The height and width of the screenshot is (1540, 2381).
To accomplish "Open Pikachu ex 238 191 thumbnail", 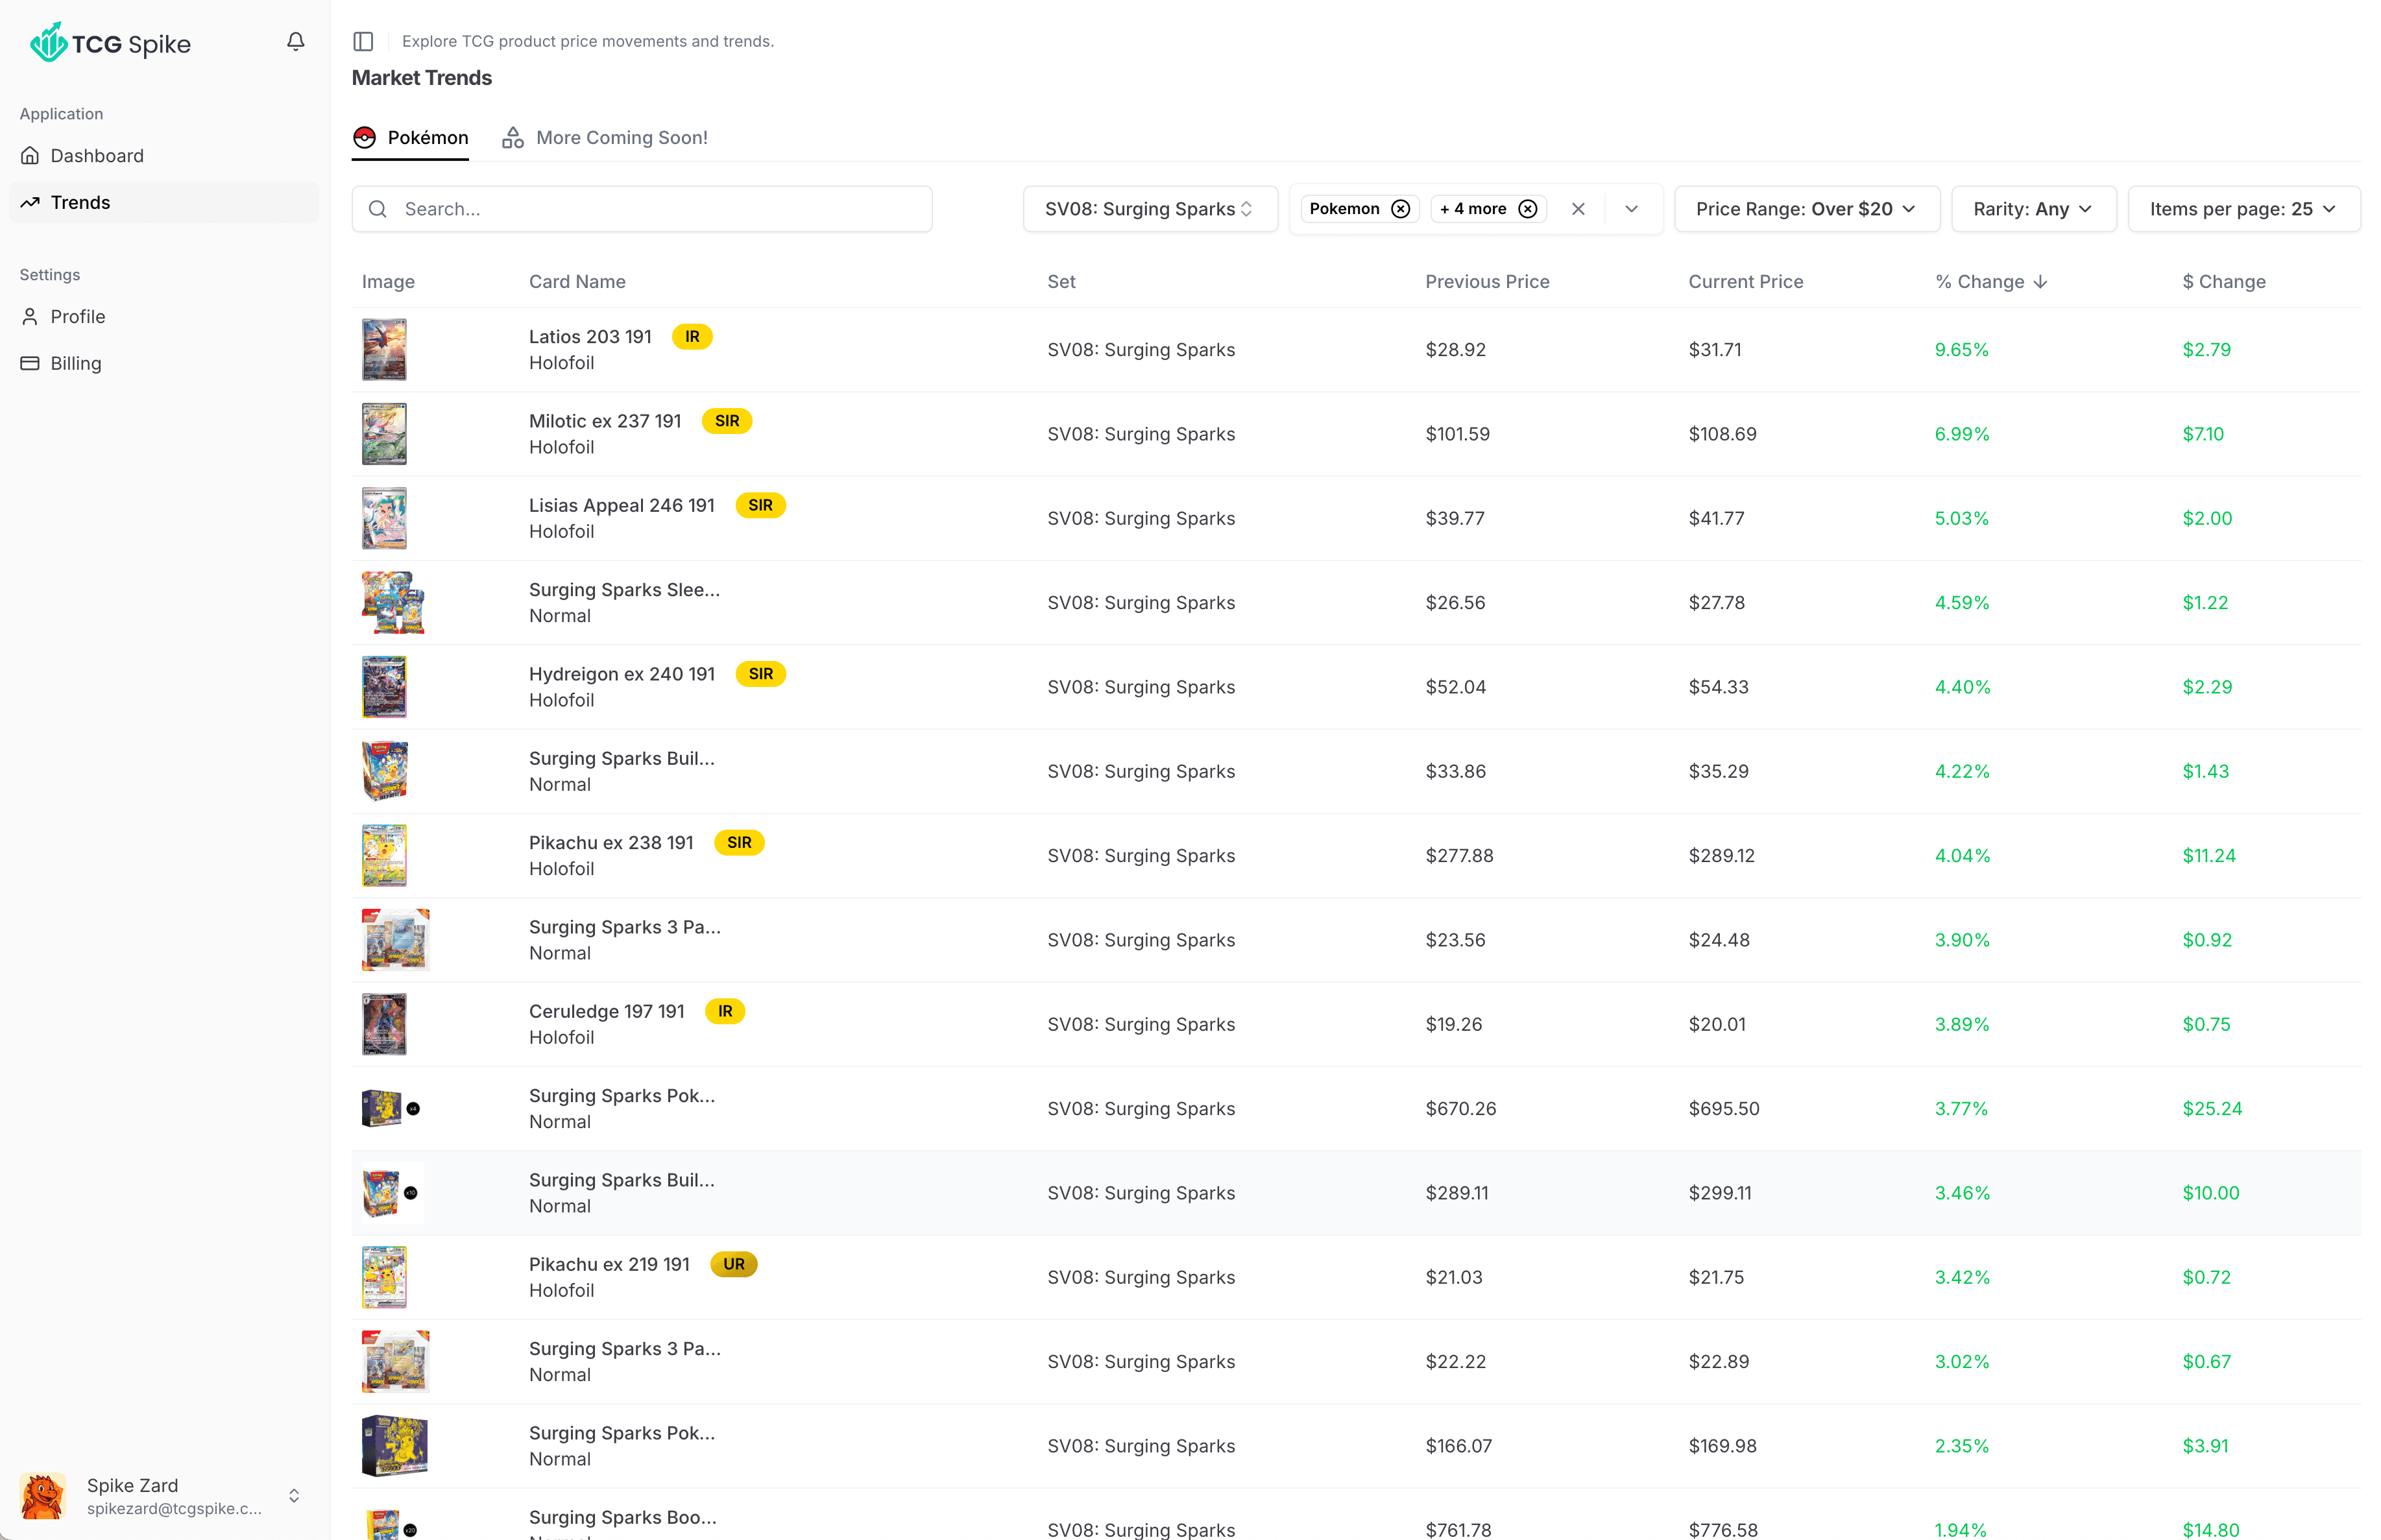I will point(384,856).
